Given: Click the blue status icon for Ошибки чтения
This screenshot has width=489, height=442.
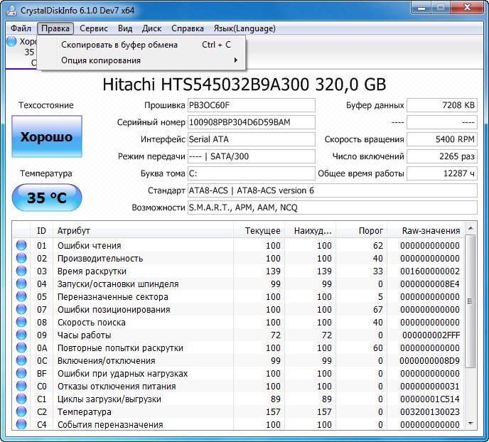Looking at the screenshot, I should coord(21,246).
